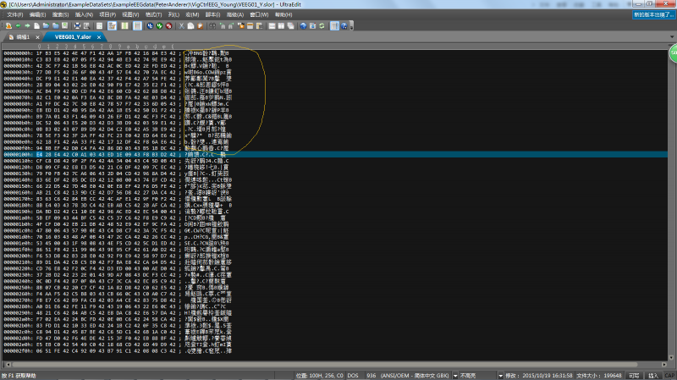Screen dimensions: 677x380
Task: Open the 项目(P) menu
Action: (107, 14)
